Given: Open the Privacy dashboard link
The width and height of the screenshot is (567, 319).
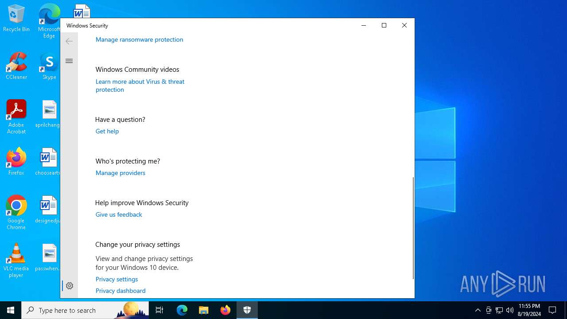Looking at the screenshot, I should (120, 291).
